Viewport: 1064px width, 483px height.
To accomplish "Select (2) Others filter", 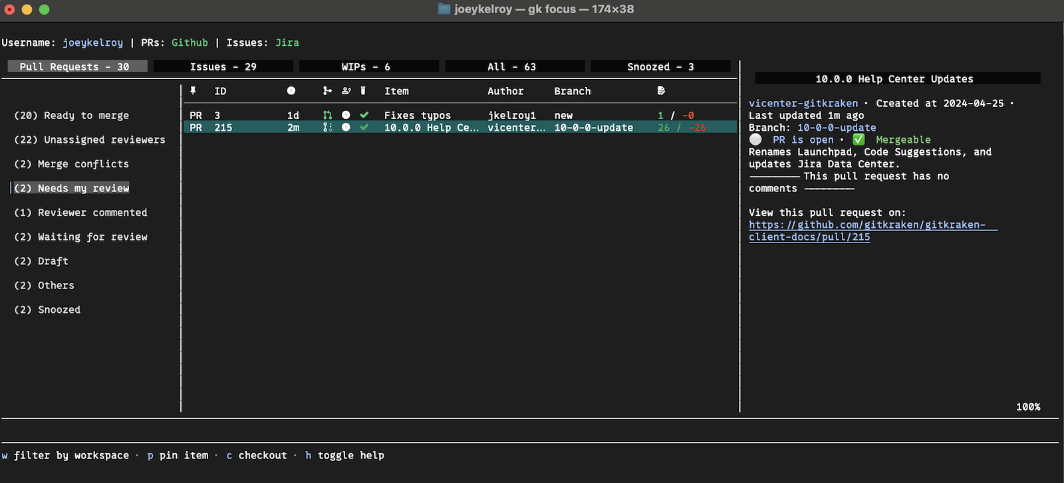I will pos(44,285).
